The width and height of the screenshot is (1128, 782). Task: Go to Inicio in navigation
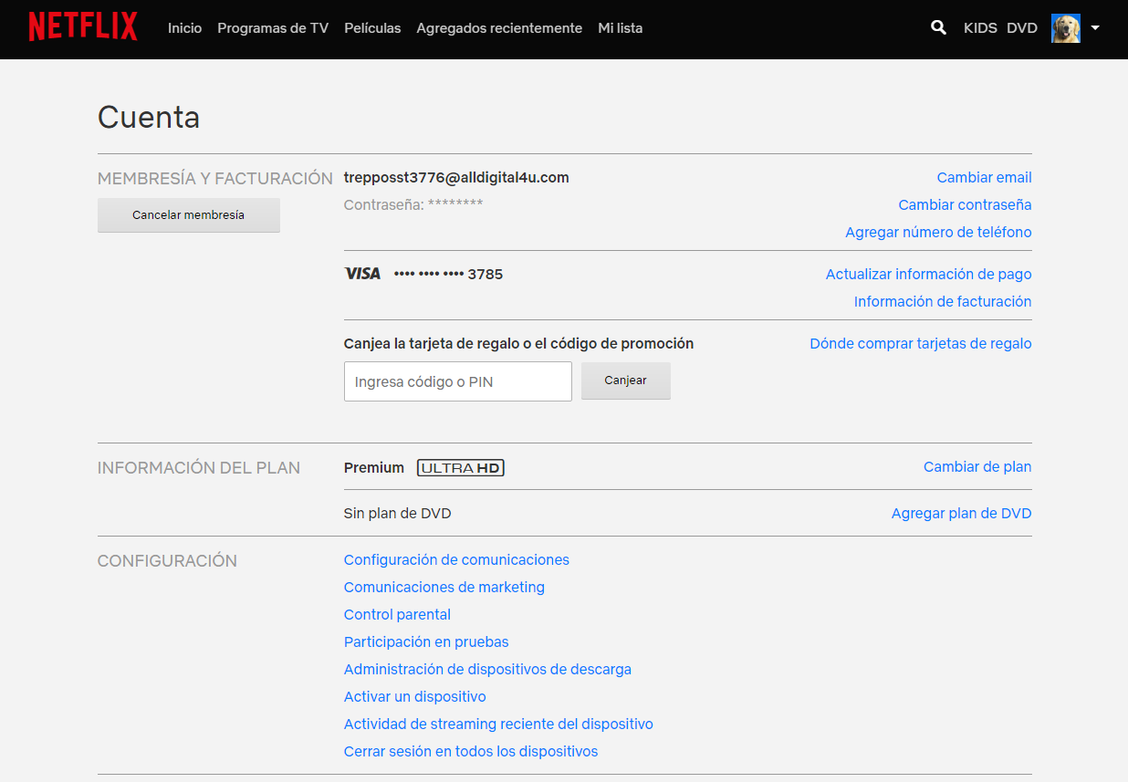click(x=184, y=28)
